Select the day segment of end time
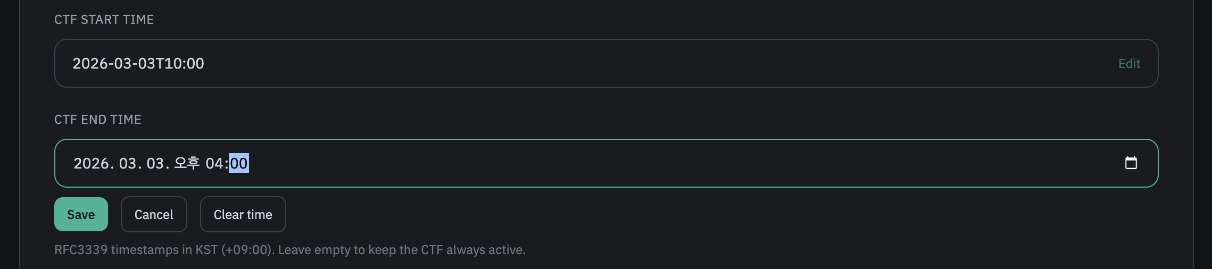This screenshot has height=269, width=1212. point(155,163)
